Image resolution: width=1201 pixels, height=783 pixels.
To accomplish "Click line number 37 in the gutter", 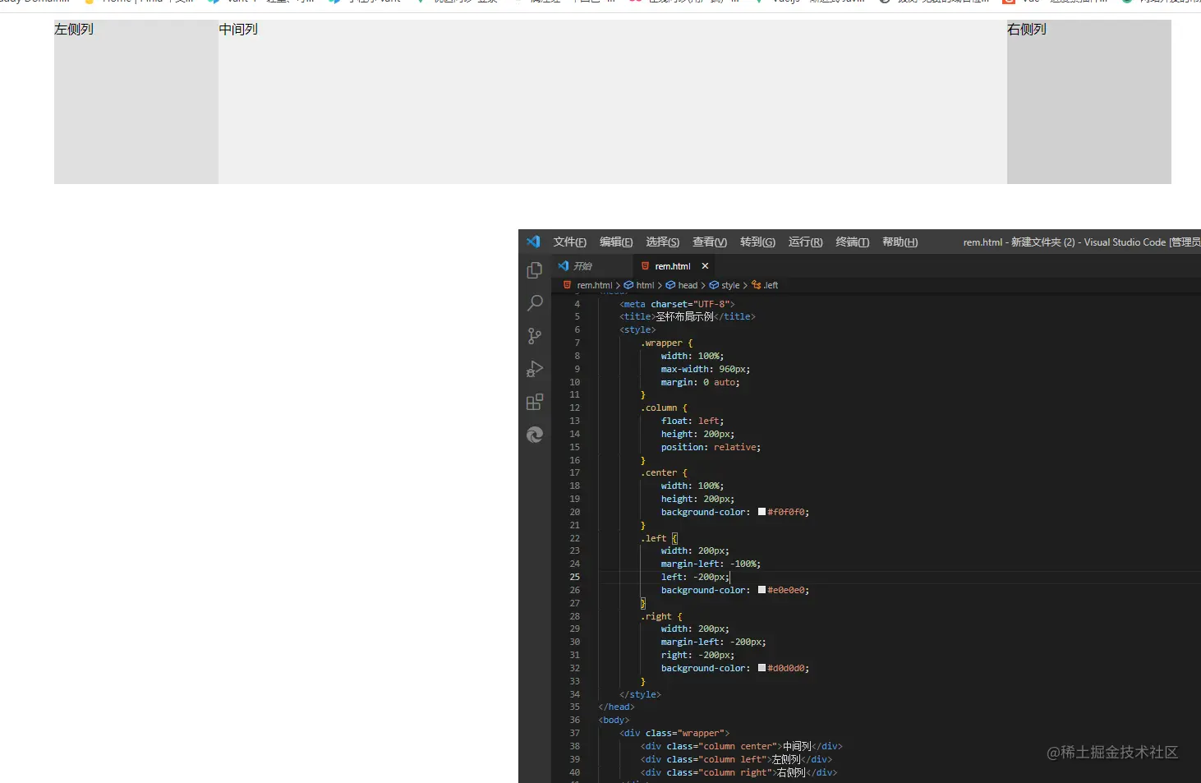I will point(575,733).
